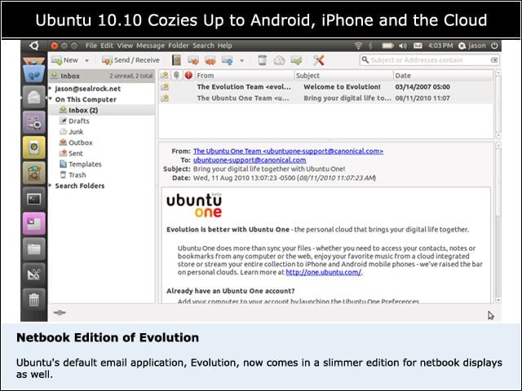Open The Ubuntu One Team message row
The image size is (522, 391).
(x=326, y=98)
